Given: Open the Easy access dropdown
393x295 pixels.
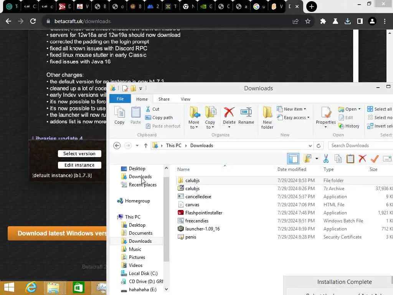Looking at the screenshot, I should point(293,118).
